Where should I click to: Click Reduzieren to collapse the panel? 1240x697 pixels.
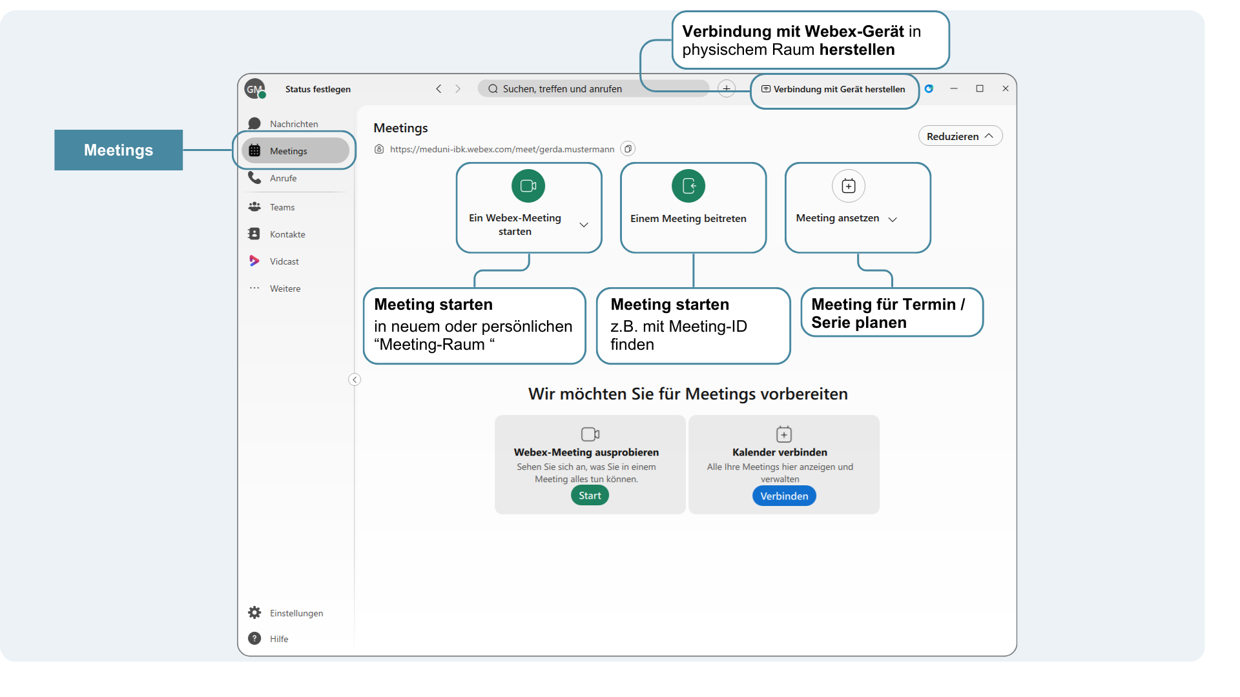pyautogui.click(x=960, y=136)
